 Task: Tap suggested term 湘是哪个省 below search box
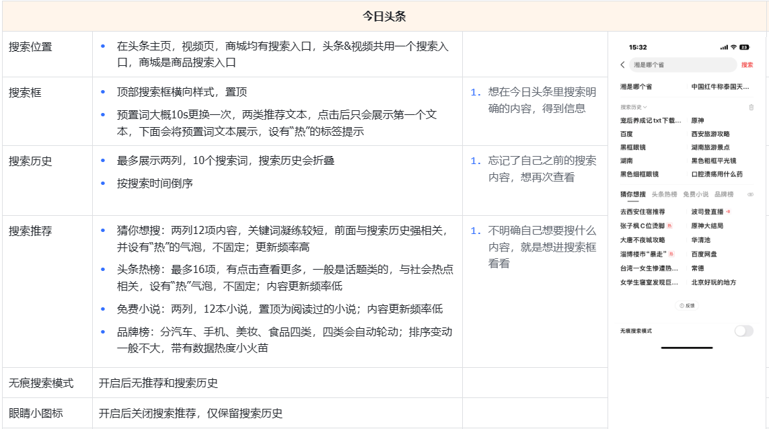click(636, 87)
